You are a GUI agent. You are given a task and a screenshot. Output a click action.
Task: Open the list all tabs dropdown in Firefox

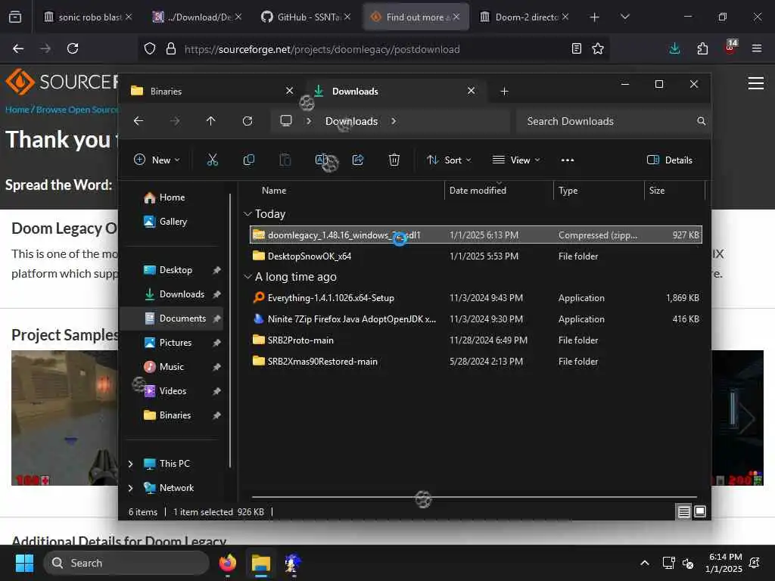(x=624, y=17)
